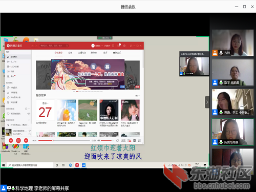Open the now-playing album cover thumbnail
The width and height of the screenshot is (256, 192).
9,132
